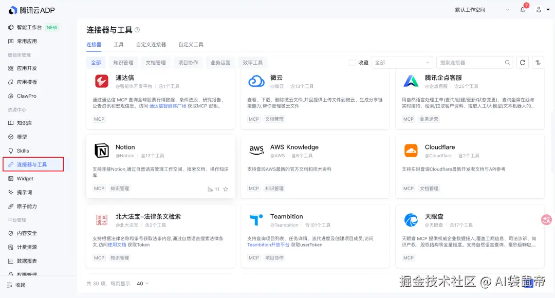Viewport: 555px width, 298px height.
Task: Open 数据报表 in the sidebar
Action: coord(27,261)
